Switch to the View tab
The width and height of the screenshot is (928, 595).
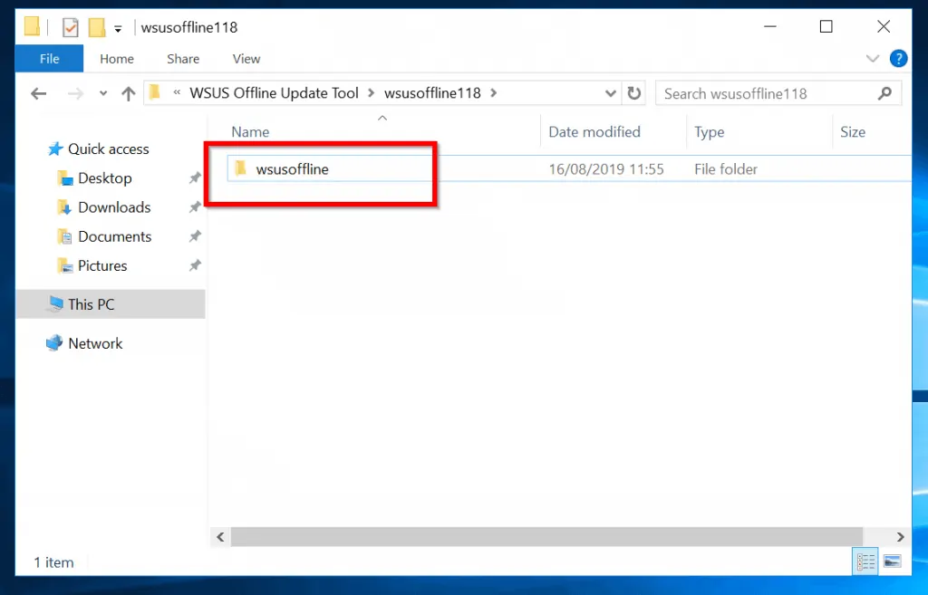point(246,58)
